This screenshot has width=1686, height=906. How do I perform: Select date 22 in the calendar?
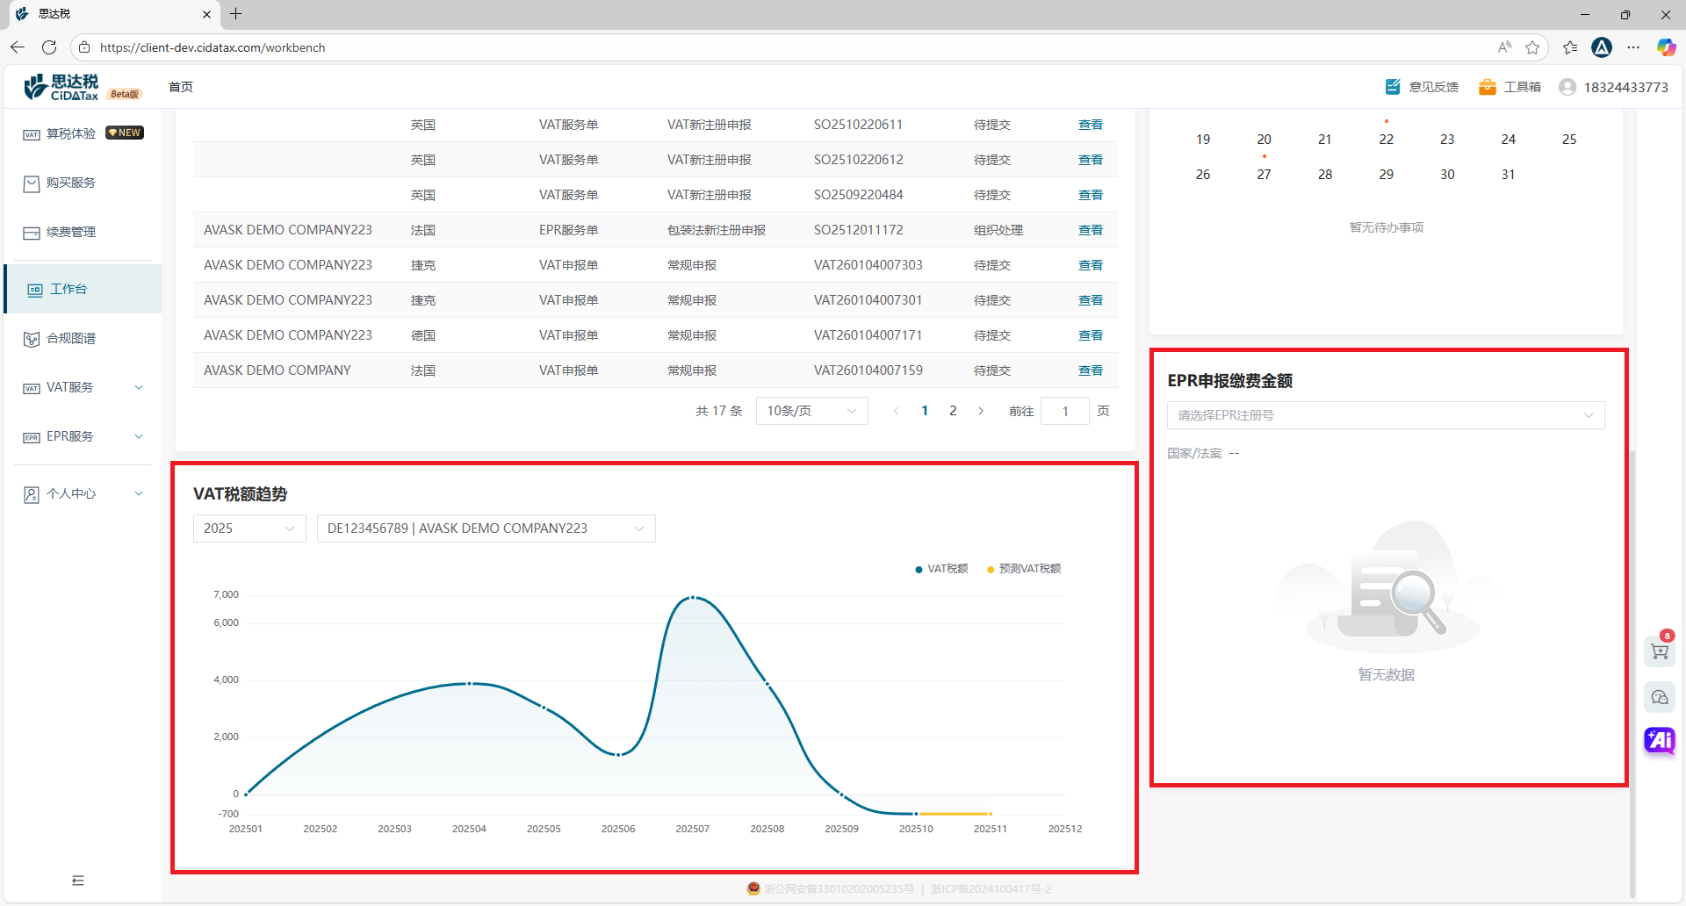coord(1386,140)
